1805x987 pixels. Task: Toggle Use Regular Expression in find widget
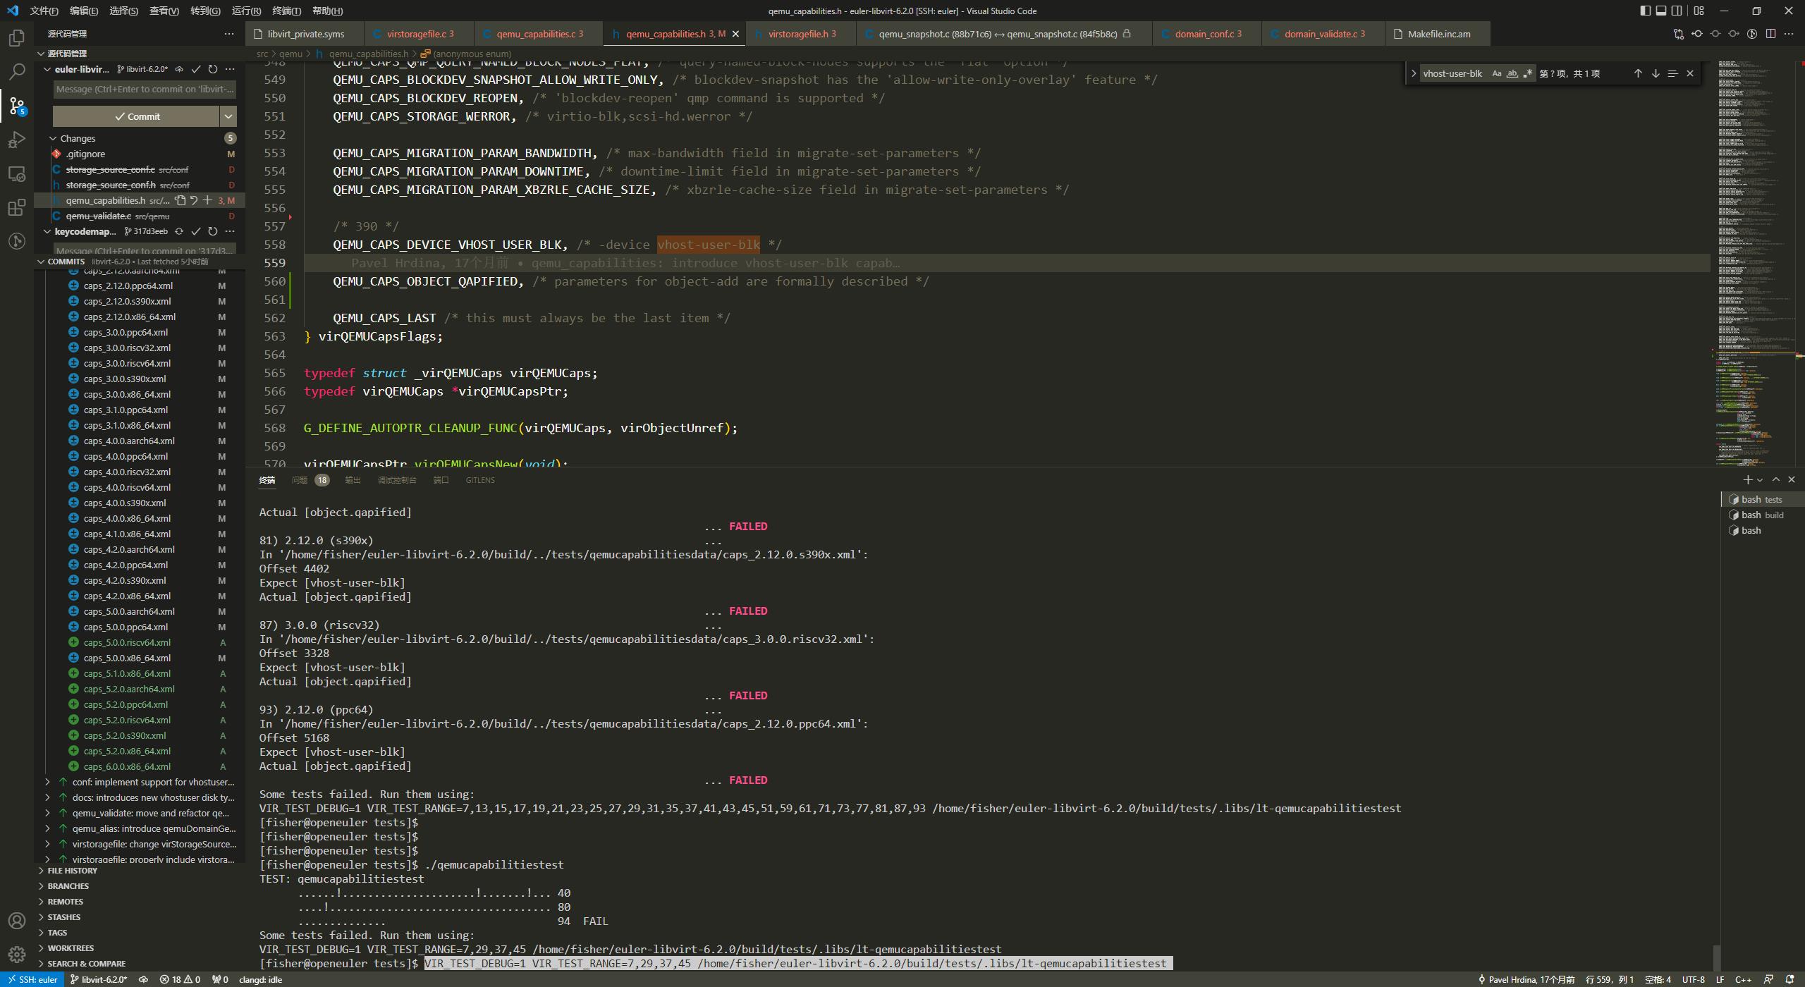tap(1528, 73)
